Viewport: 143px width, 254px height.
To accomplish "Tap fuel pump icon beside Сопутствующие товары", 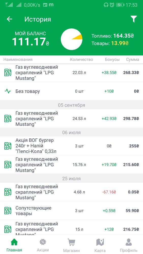I will [x=8, y=211].
